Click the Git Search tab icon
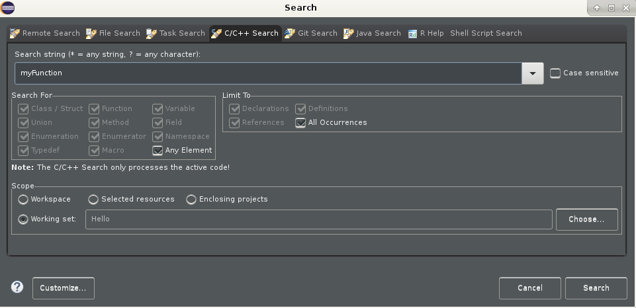The height and width of the screenshot is (308, 636). point(290,33)
